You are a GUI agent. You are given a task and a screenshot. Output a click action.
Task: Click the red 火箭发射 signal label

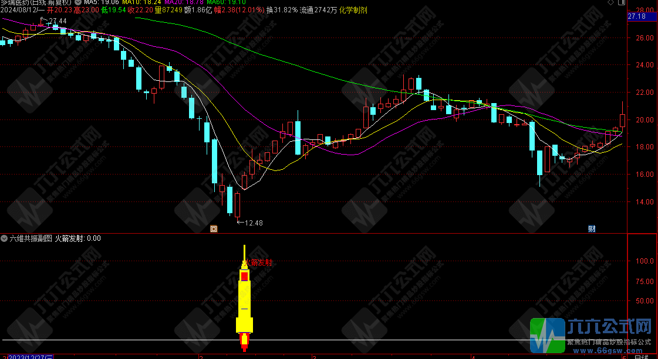(x=257, y=262)
